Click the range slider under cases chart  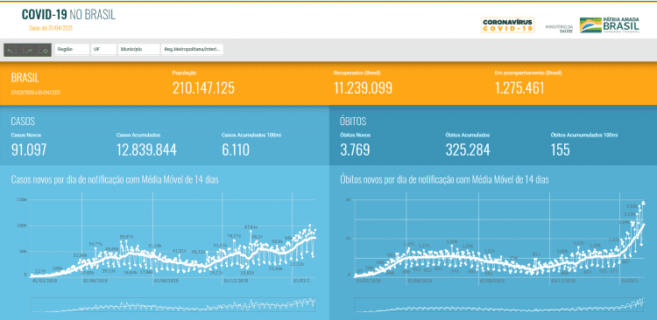click(173, 305)
